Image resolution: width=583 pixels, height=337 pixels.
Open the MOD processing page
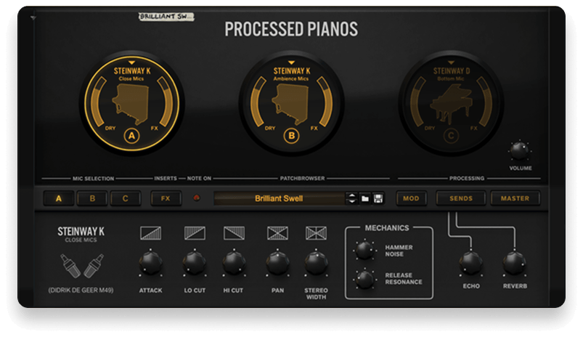411,198
